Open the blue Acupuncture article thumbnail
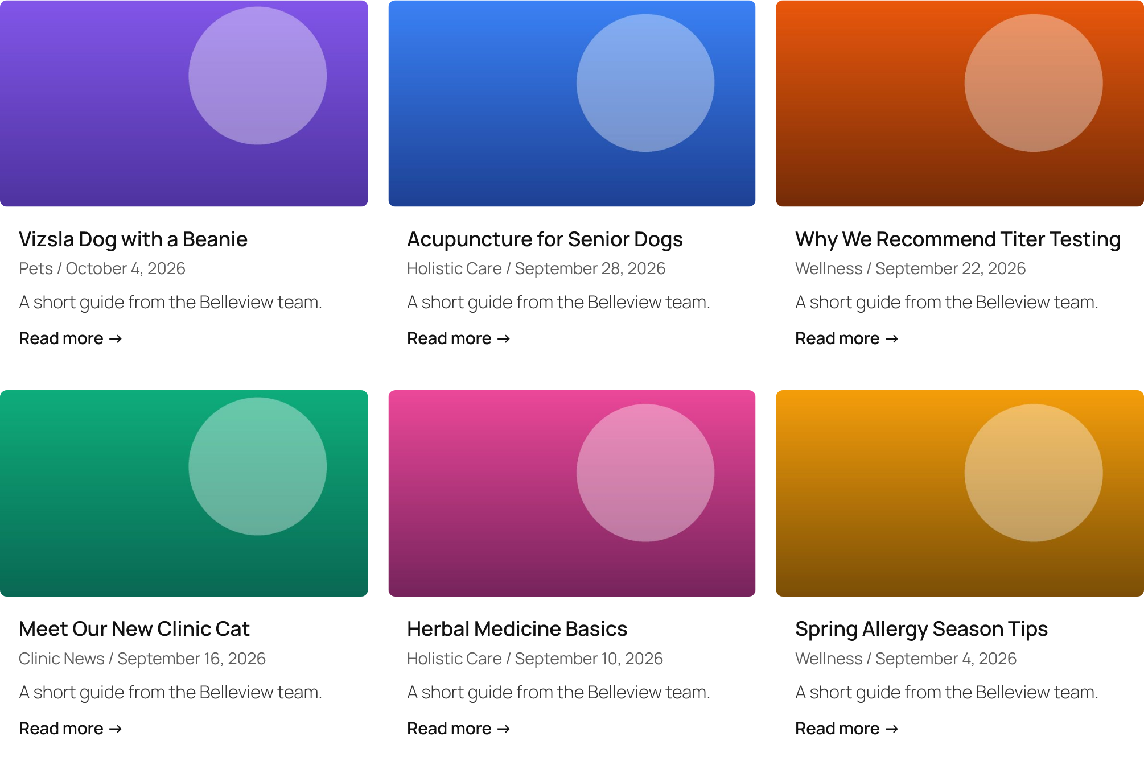Image resolution: width=1144 pixels, height=761 pixels. [x=572, y=104]
